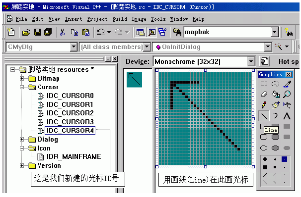The image size is (301, 197).
Task: Open the All class members dropdown
Action: pos(147,47)
